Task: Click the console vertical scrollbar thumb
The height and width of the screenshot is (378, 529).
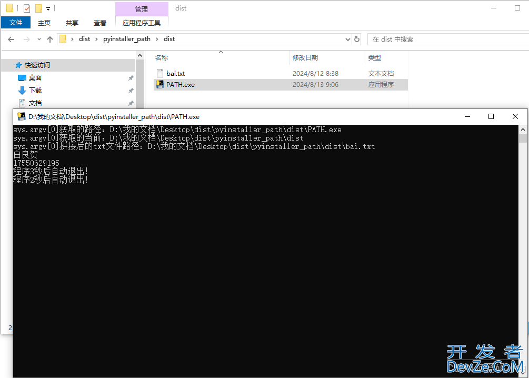Action: click(523, 138)
